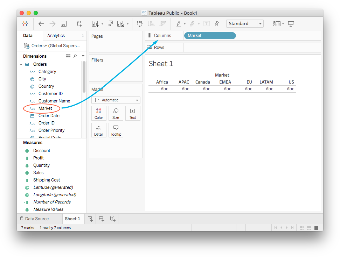Image resolution: width=340 pixels, height=257 pixels.
Task: Open the Presentation mode icon
Action: coord(291,24)
